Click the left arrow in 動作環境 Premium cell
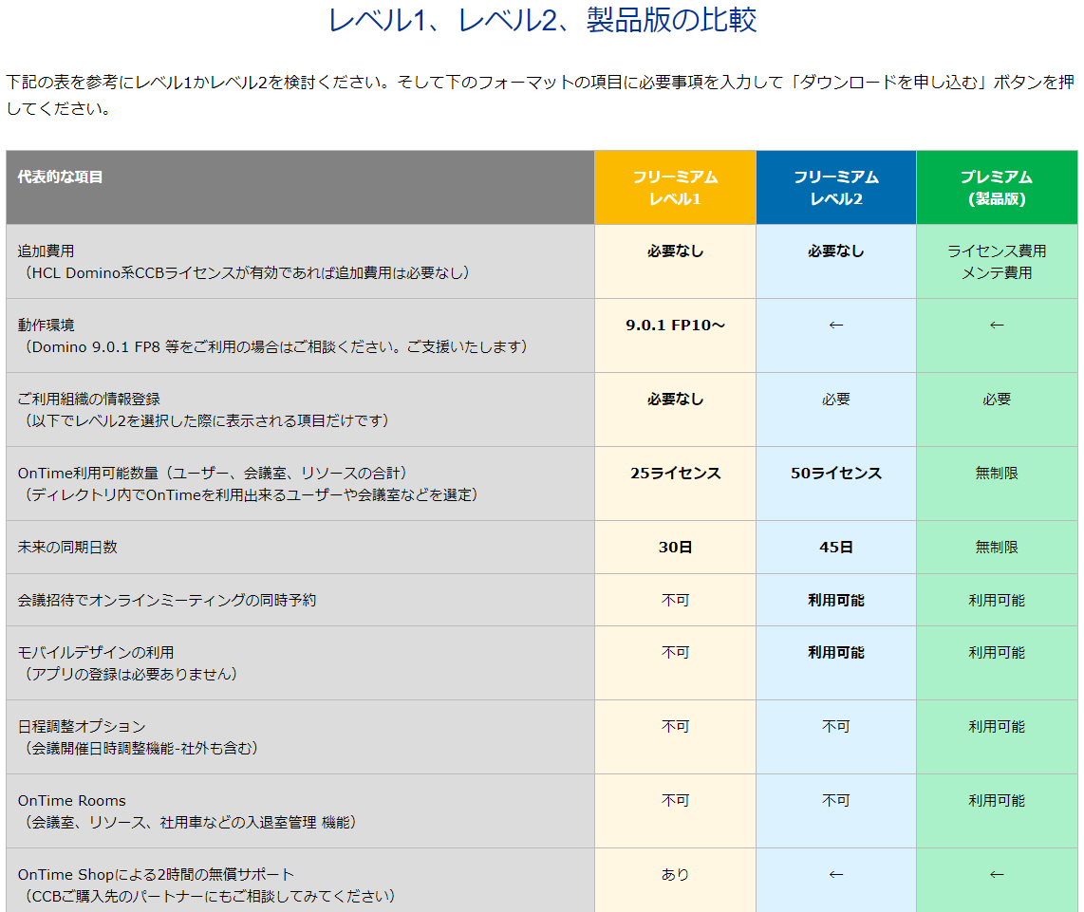The height and width of the screenshot is (912, 1084). point(997,325)
